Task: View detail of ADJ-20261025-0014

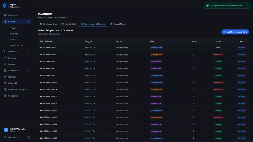Action: point(241,55)
